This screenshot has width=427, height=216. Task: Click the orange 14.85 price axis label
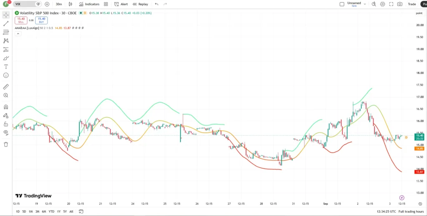(419, 148)
